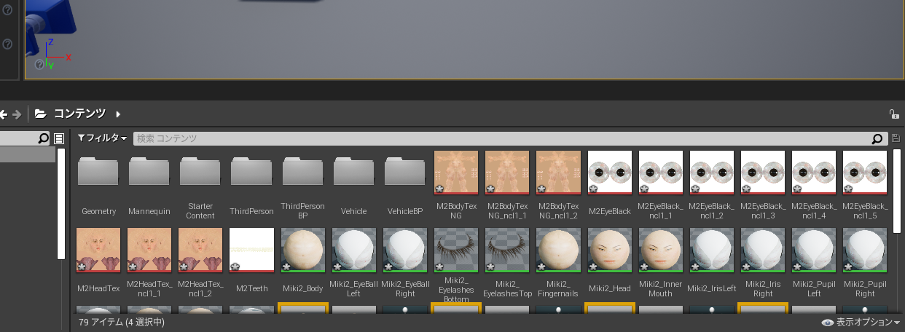
Task: Select the Miki2_EyelashesTop material
Action: click(507, 250)
